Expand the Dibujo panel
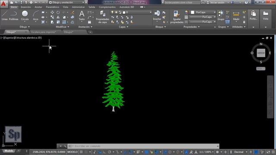276x155 pixels. click(x=25, y=27)
